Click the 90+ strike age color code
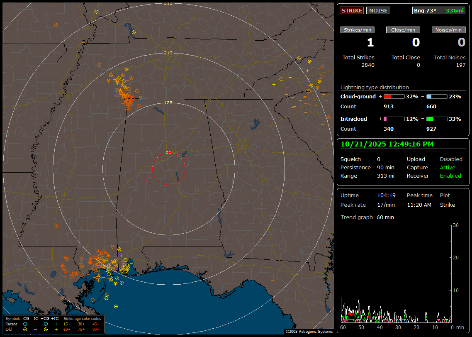Image resolution: width=472 pixels, height=337 pixels. [96, 329]
